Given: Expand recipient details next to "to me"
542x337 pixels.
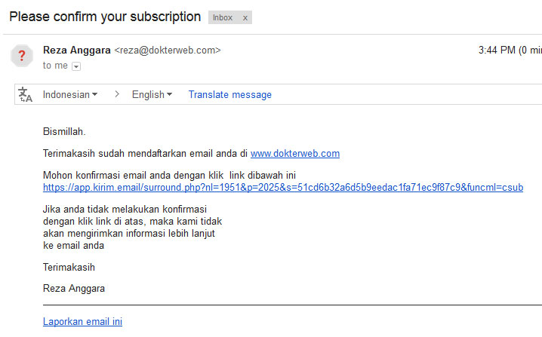Looking at the screenshot, I should coord(76,66).
